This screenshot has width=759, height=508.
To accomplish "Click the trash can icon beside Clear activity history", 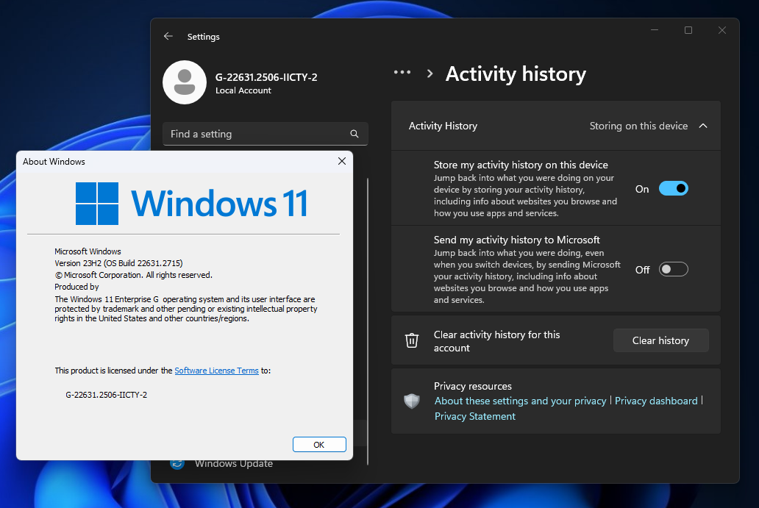I will (411, 340).
